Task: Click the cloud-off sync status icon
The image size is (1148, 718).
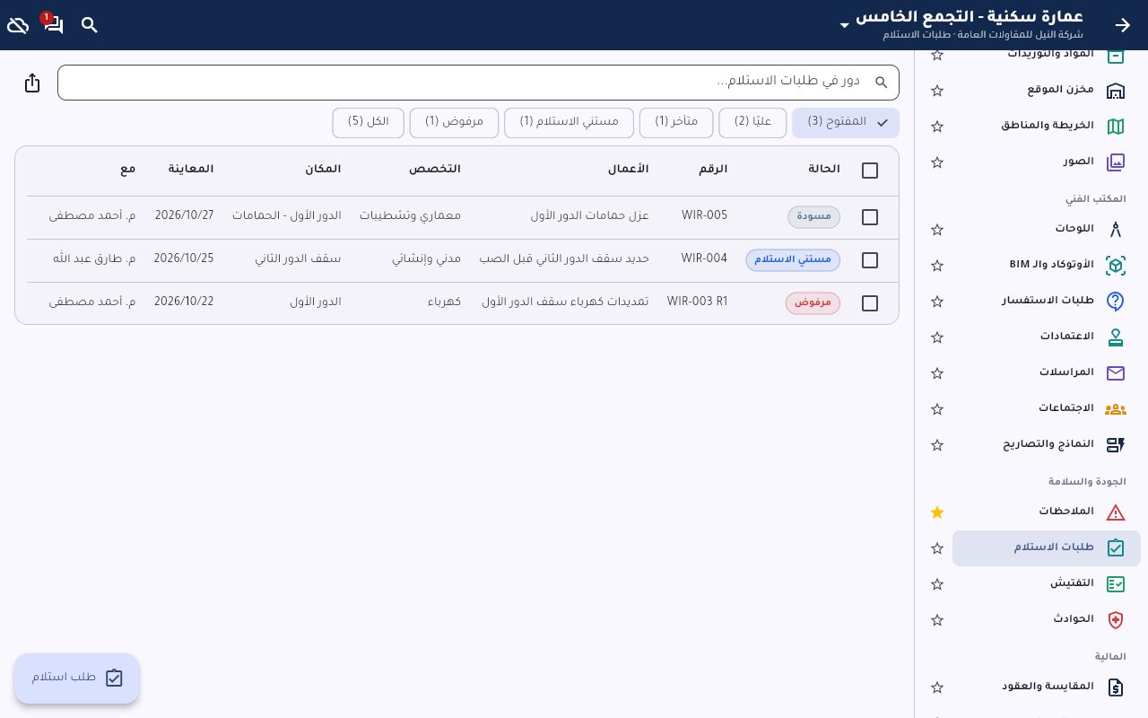Action: pos(18,25)
